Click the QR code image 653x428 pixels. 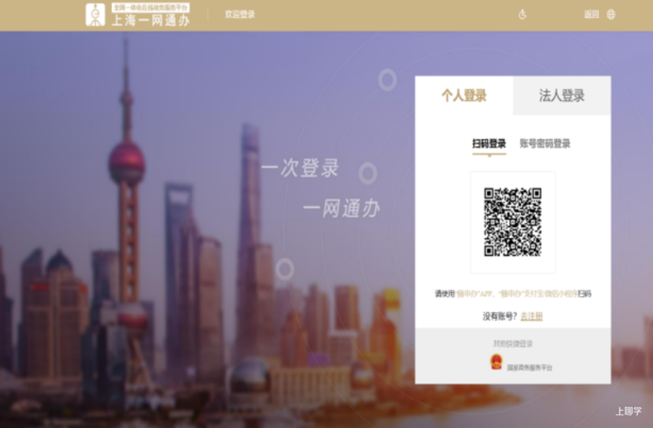click(513, 222)
